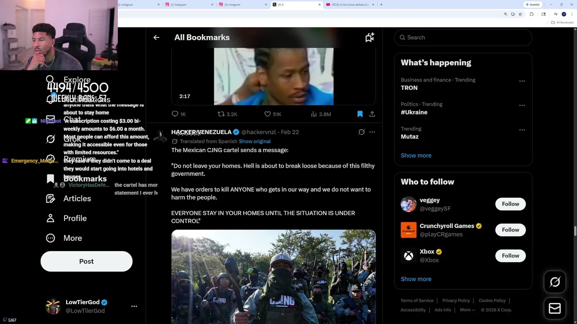This screenshot has width=577, height=324.
Task: Expand the footer More menu
Action: click(467, 310)
